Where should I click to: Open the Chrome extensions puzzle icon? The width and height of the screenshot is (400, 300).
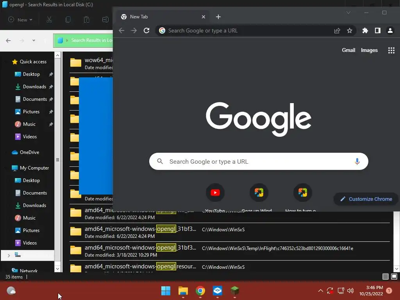point(365,30)
